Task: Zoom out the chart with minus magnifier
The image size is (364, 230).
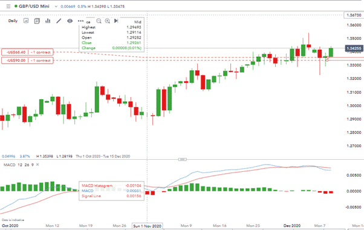Action: [99, 21]
